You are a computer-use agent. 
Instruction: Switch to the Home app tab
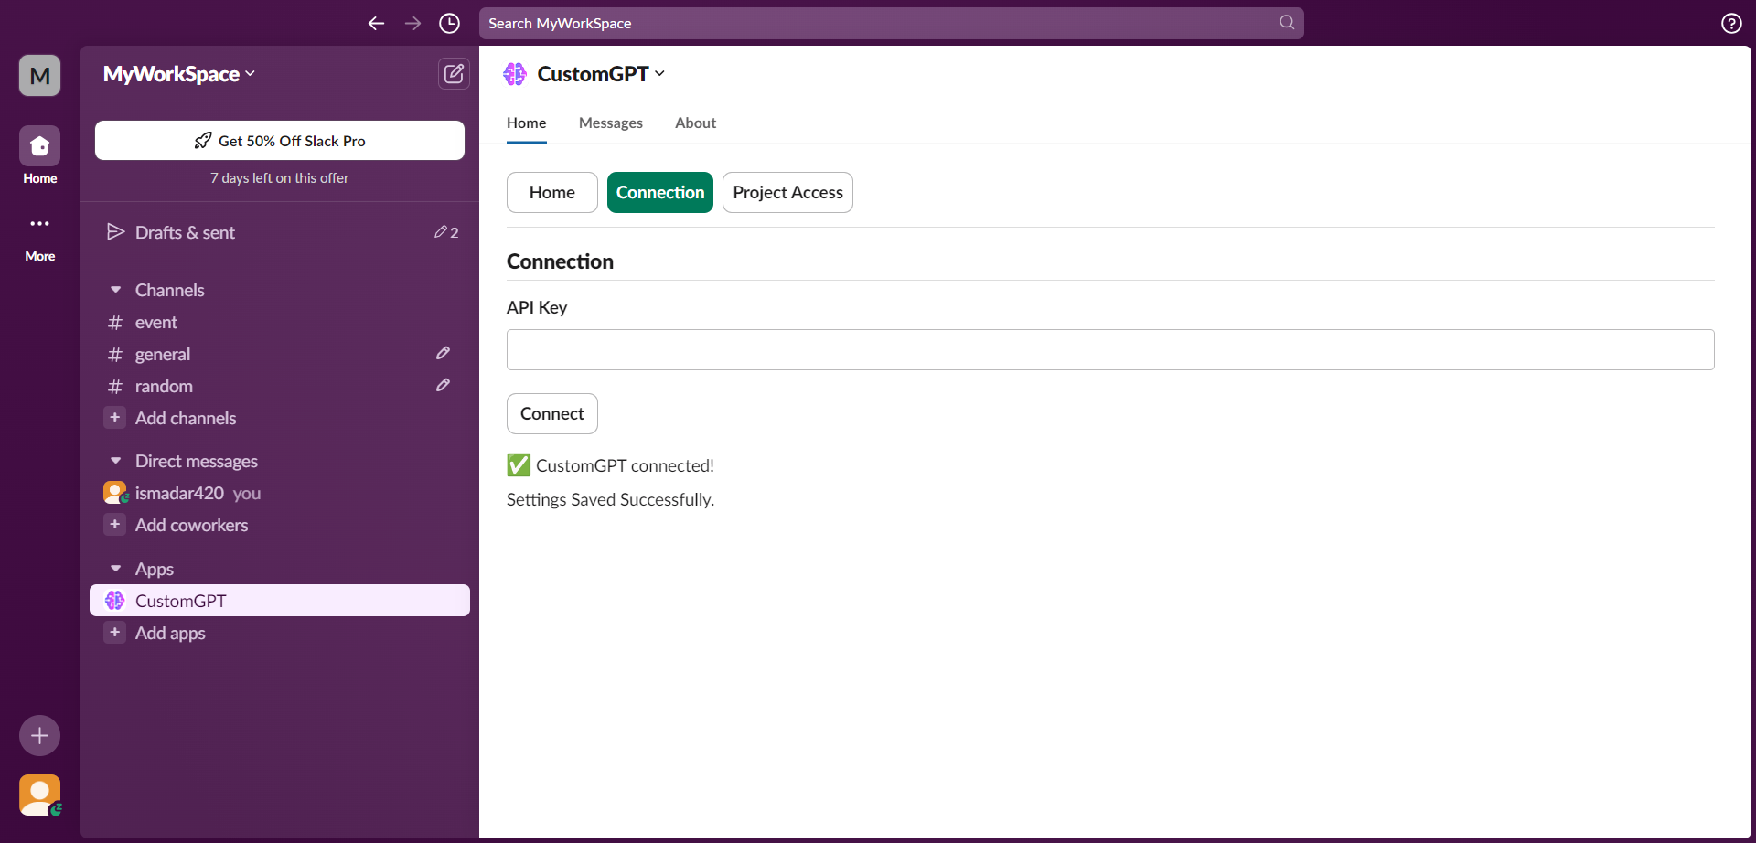tap(527, 123)
